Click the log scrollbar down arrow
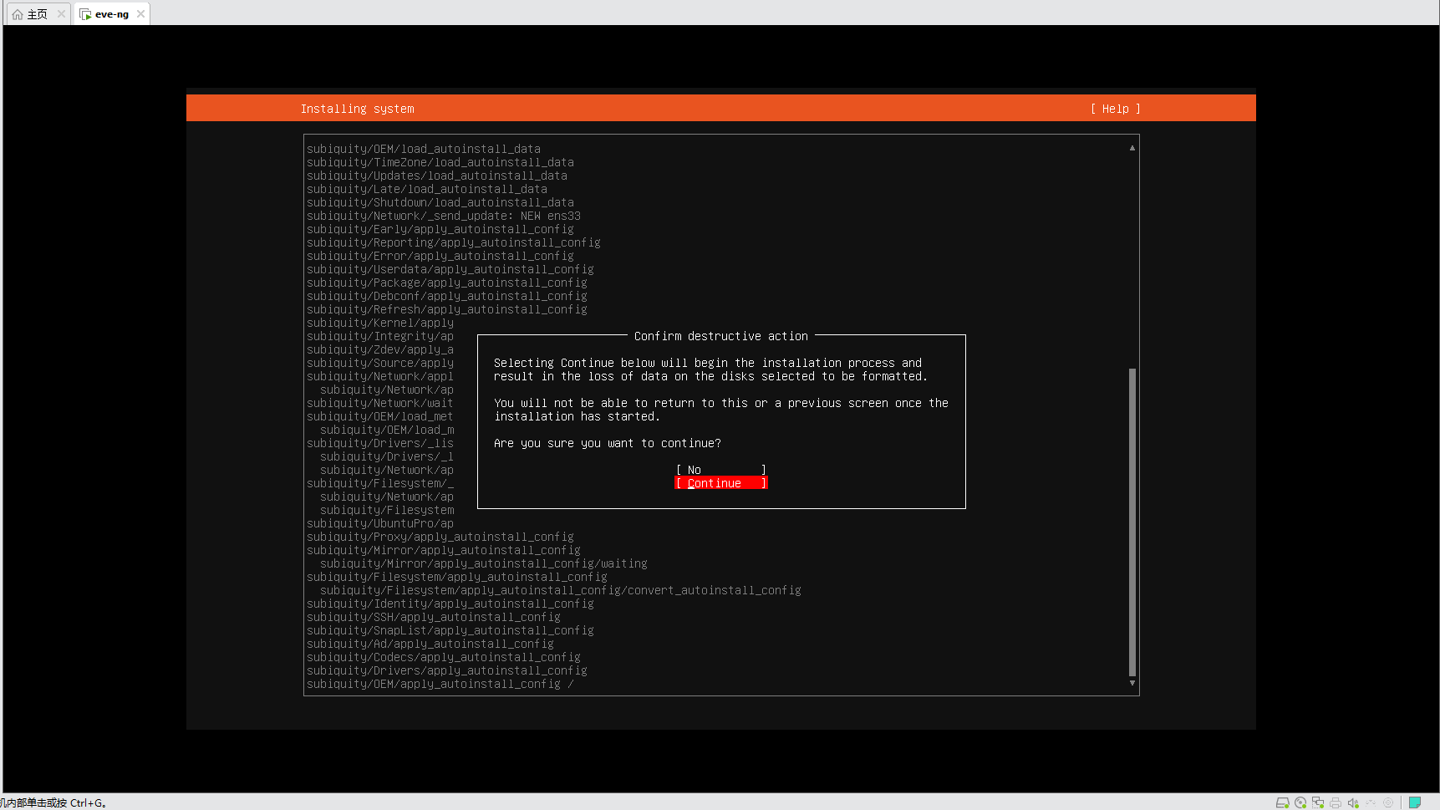Screen dimensions: 1440x810 [1132, 683]
